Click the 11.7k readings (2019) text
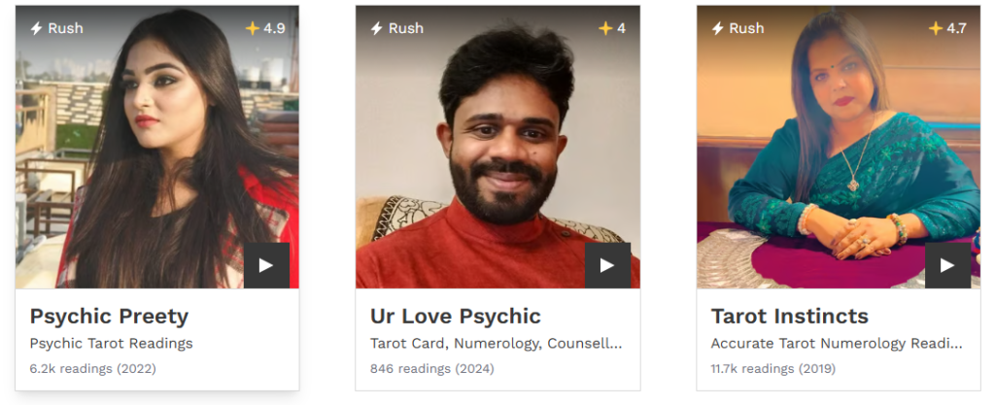 pyautogui.click(x=772, y=368)
